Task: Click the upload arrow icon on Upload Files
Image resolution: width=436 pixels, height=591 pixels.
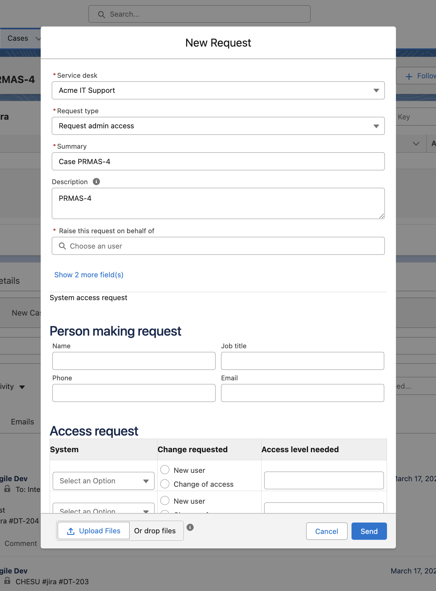Action: point(71,531)
